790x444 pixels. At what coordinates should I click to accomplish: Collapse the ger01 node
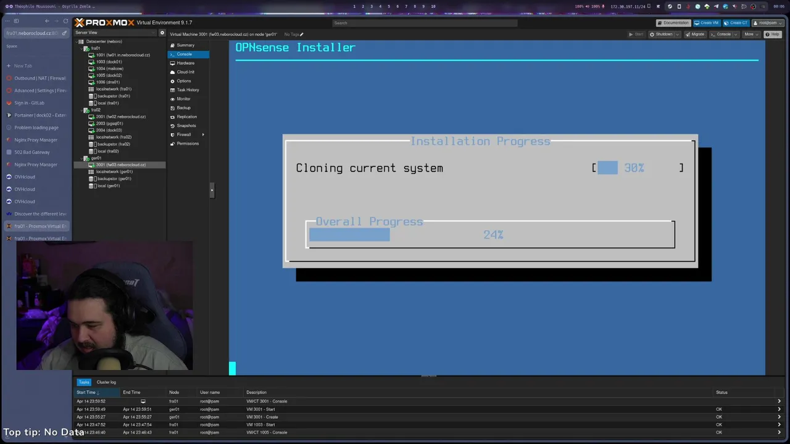(83, 158)
